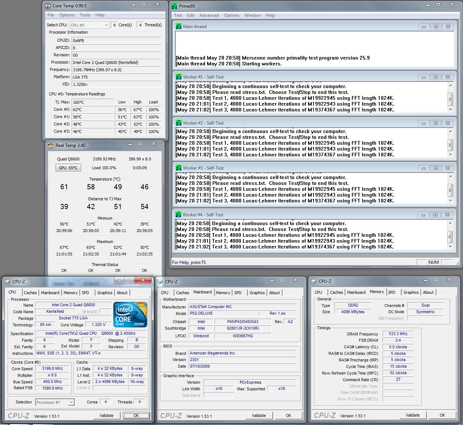Click the Worker #3 scrollbar thumb
This screenshot has width=463, height=425.
(451, 190)
